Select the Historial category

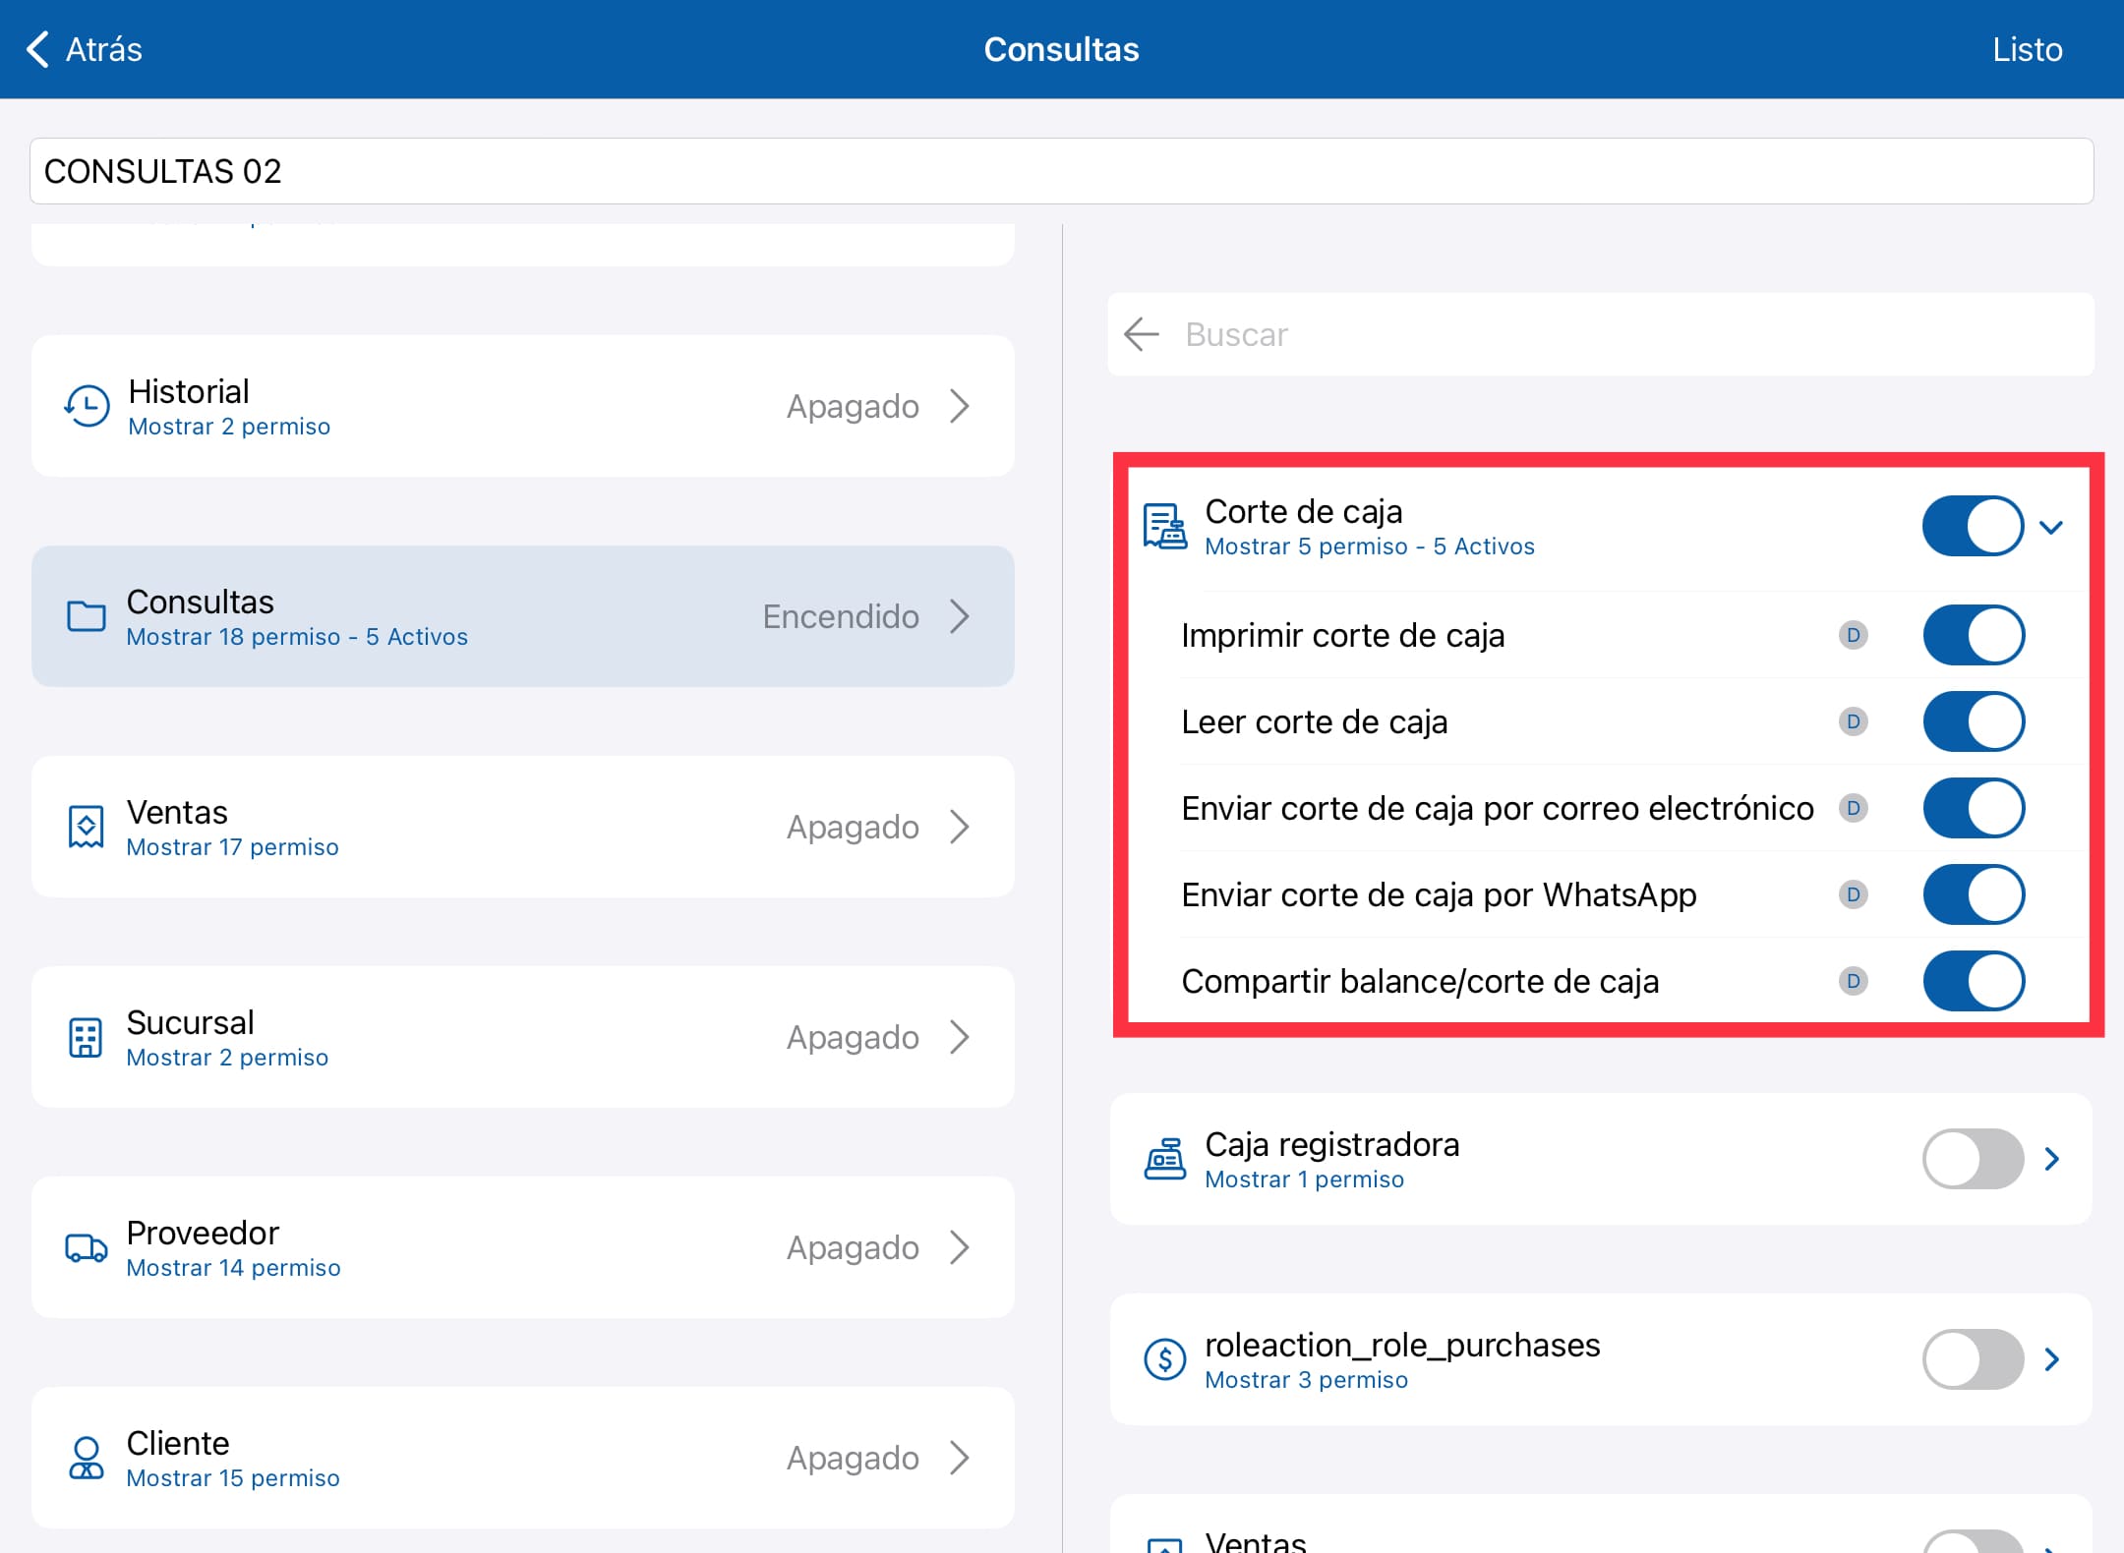point(523,406)
